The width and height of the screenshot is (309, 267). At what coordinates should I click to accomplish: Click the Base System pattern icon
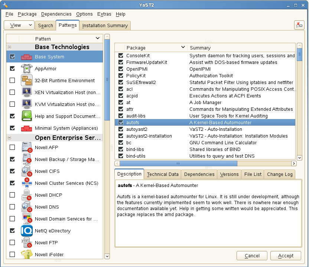[27, 57]
